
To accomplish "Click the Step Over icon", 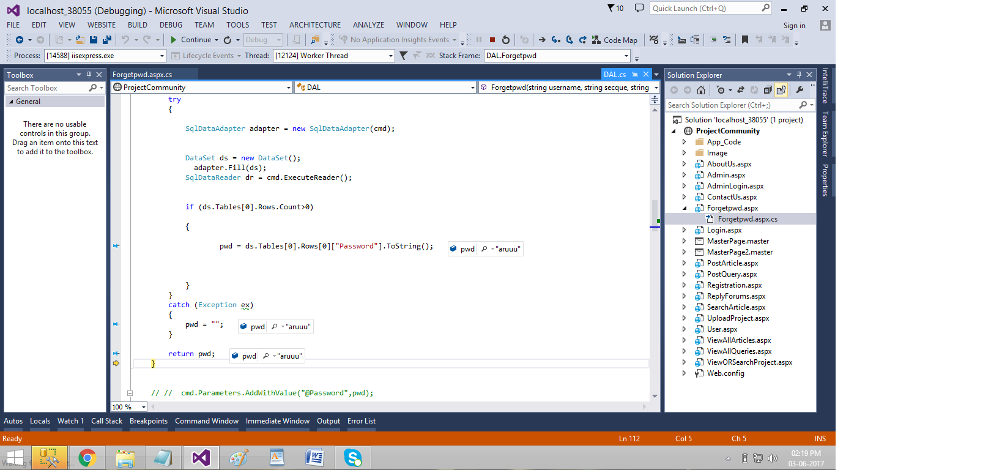I will (x=569, y=40).
